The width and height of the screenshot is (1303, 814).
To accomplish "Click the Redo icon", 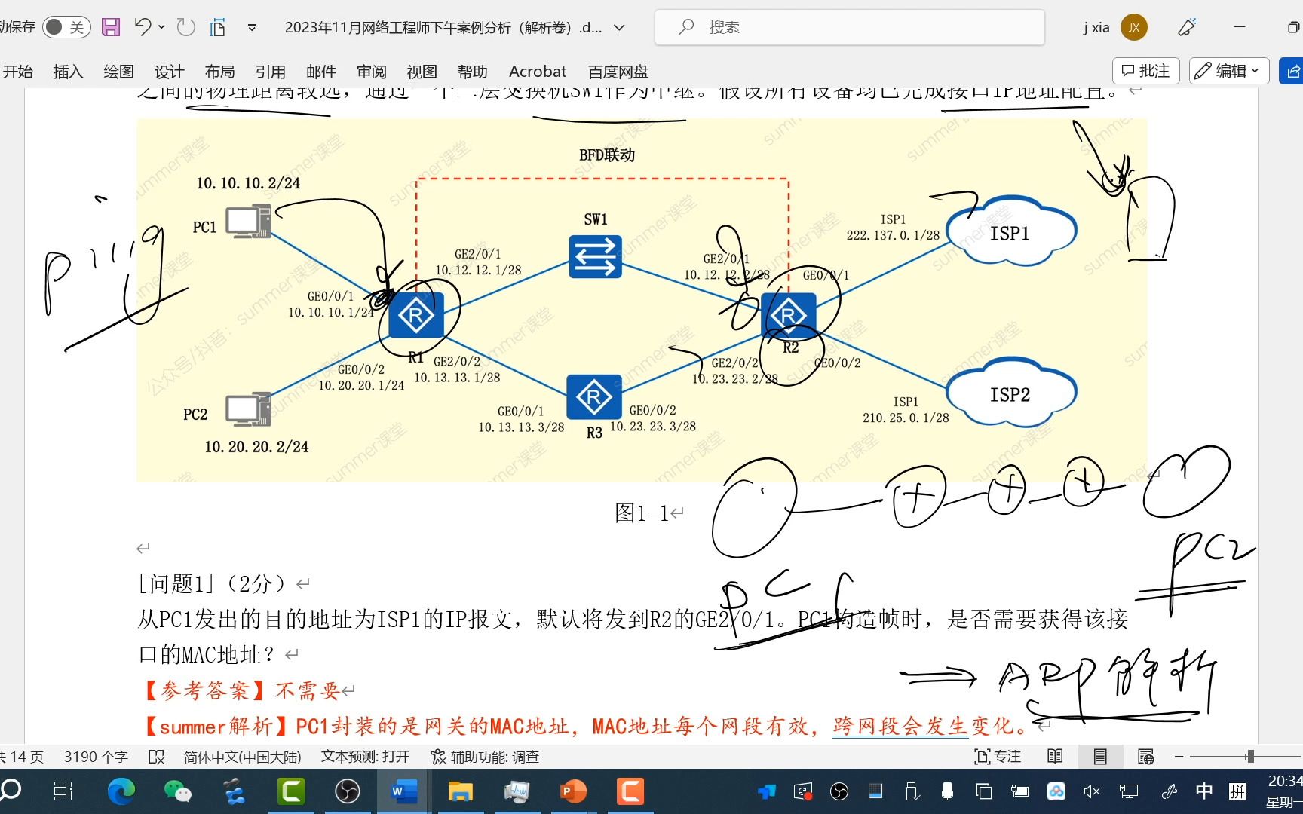I will [185, 27].
